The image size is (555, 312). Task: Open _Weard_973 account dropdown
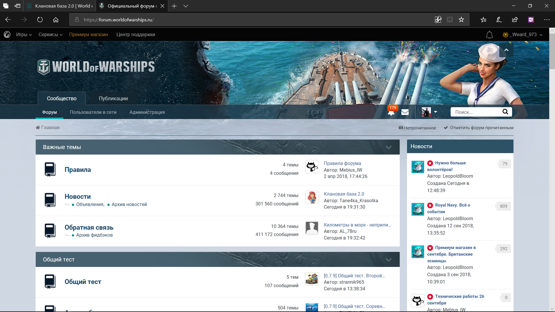(x=523, y=34)
